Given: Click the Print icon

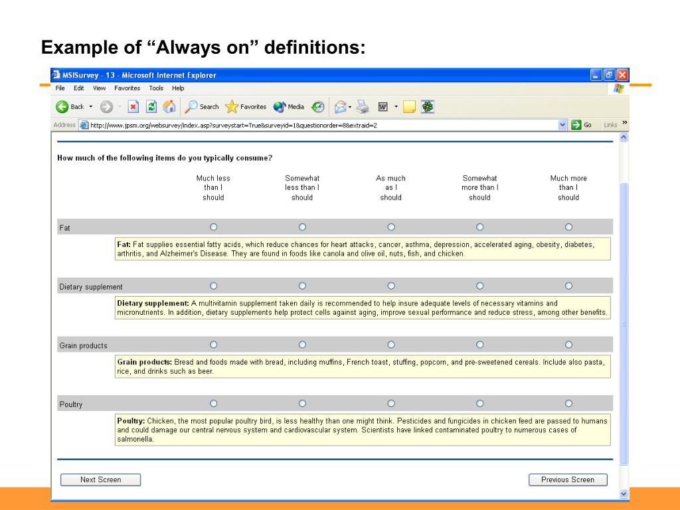Looking at the screenshot, I should pos(362,107).
